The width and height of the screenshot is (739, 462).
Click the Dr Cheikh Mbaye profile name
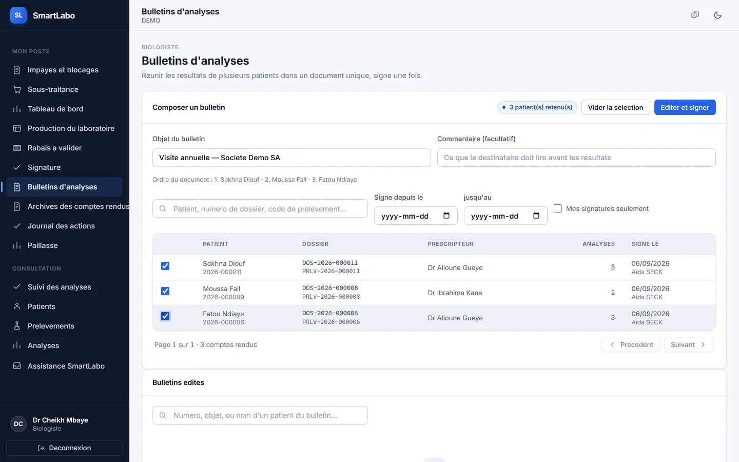click(61, 420)
